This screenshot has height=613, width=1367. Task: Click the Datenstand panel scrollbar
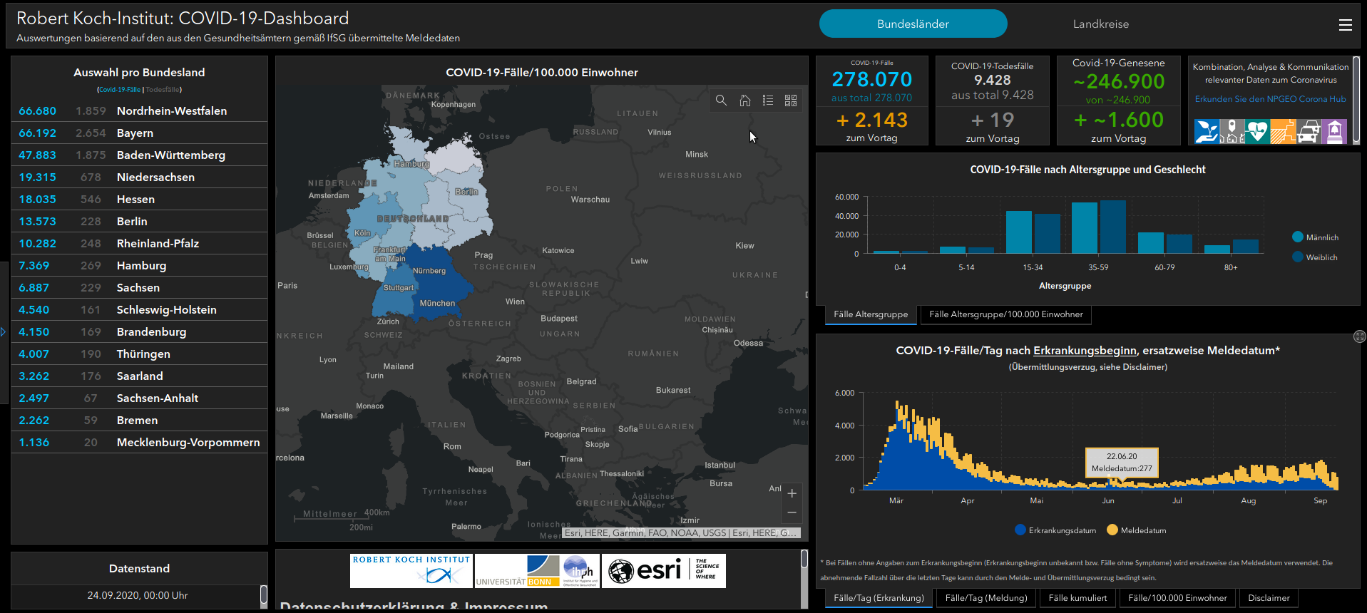click(x=263, y=594)
